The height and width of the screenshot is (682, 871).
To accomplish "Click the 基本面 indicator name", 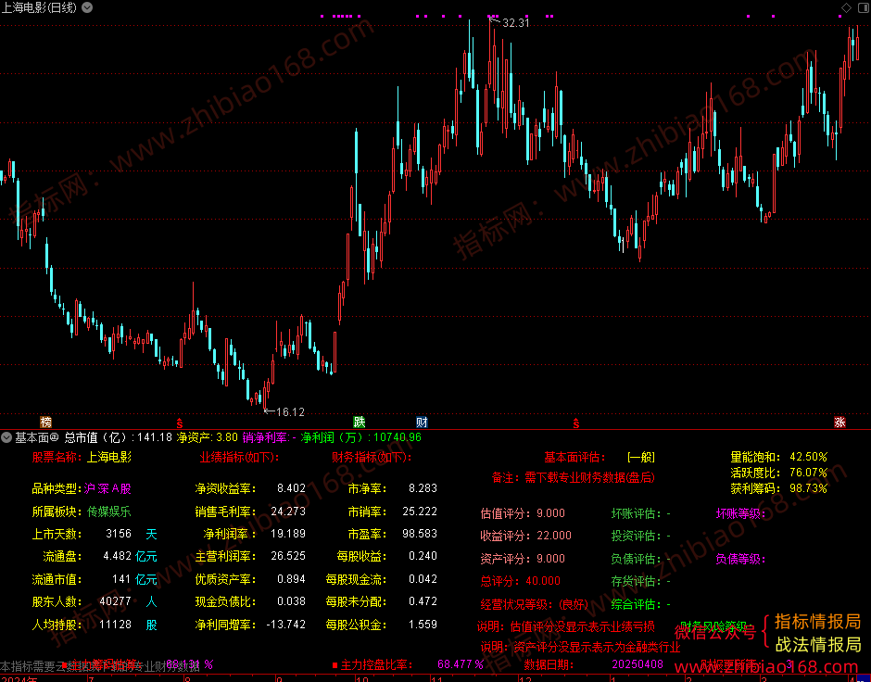I will 32,437.
